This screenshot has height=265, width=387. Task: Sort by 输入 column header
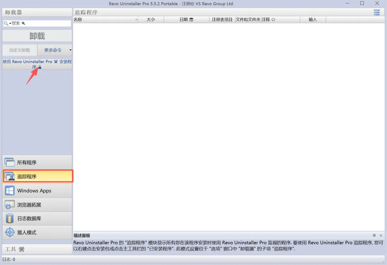(313, 19)
